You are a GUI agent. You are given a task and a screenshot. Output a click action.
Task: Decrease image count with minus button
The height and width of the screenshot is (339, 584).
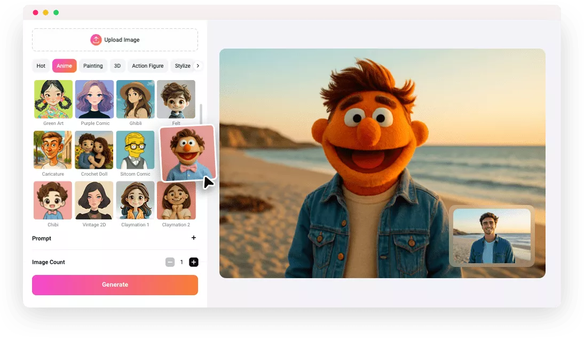(170, 262)
